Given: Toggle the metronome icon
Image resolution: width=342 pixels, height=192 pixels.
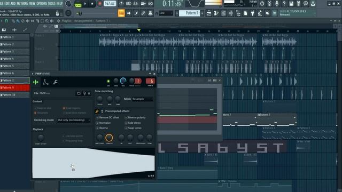Looking at the screenshot, I should pos(121,4).
